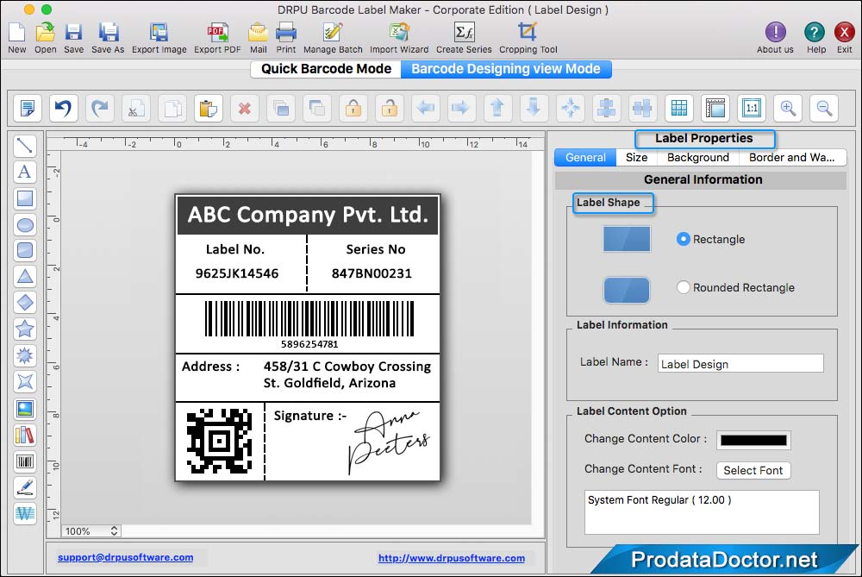Click the System Font Regular text box
The image size is (862, 577).
click(x=702, y=512)
